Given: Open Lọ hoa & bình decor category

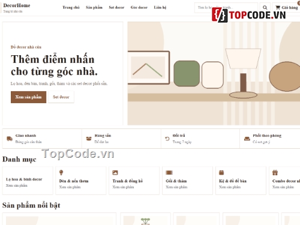Looking at the screenshot, I should point(28,181).
